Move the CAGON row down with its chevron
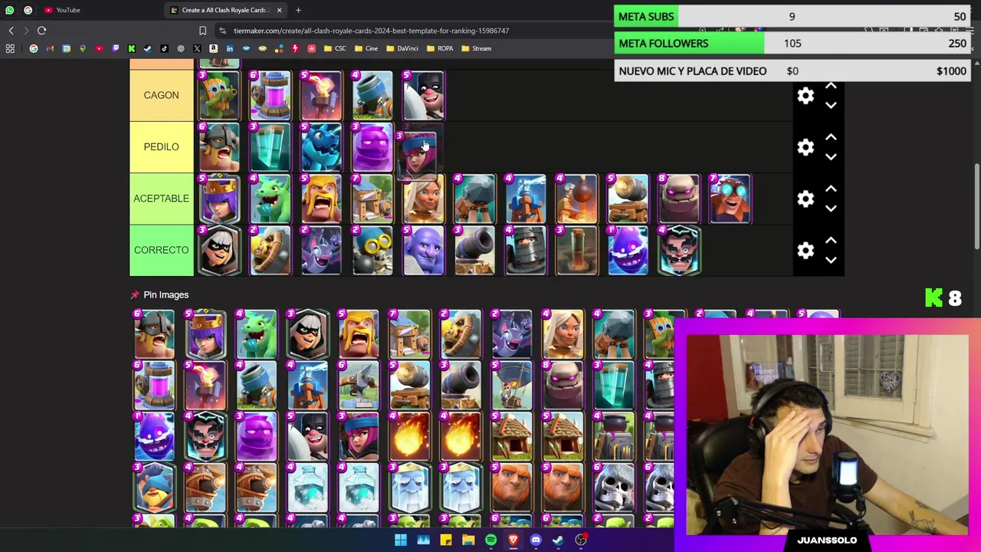 pos(831,105)
